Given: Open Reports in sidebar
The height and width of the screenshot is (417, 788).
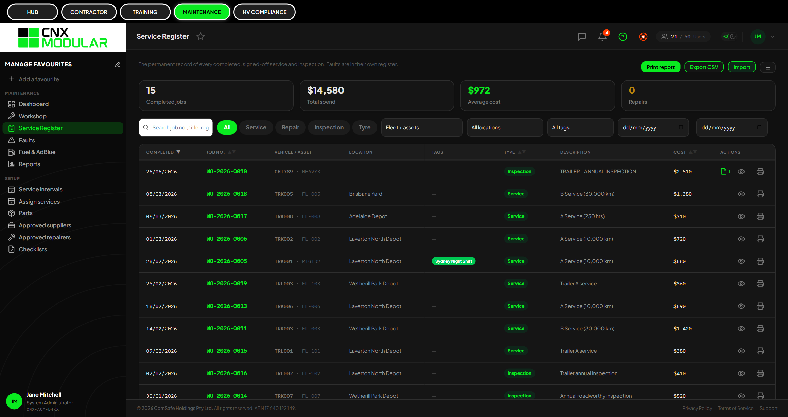Looking at the screenshot, I should coord(63,164).
